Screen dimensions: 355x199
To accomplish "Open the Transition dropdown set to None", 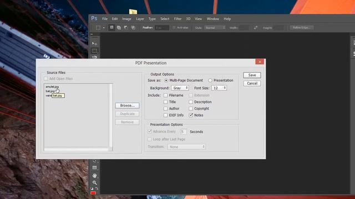I will tap(186, 147).
